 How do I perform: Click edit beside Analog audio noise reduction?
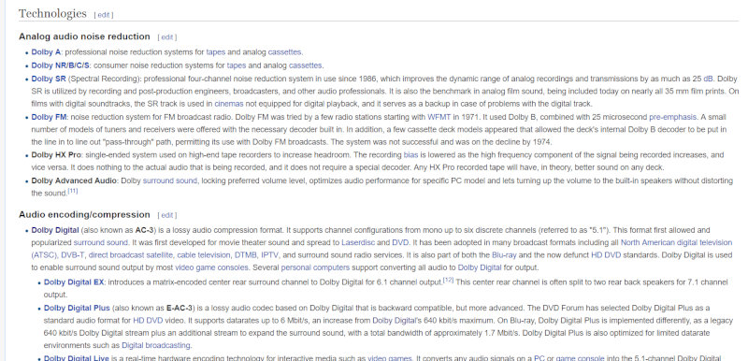(167, 37)
